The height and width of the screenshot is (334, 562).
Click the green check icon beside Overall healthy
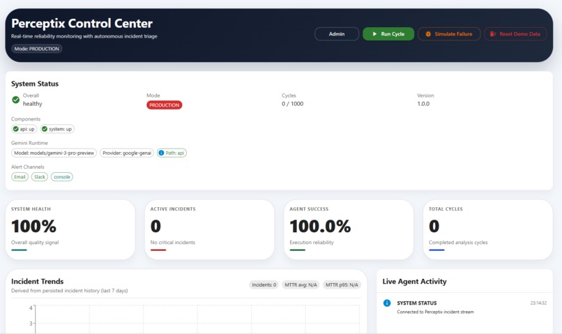(x=16, y=100)
